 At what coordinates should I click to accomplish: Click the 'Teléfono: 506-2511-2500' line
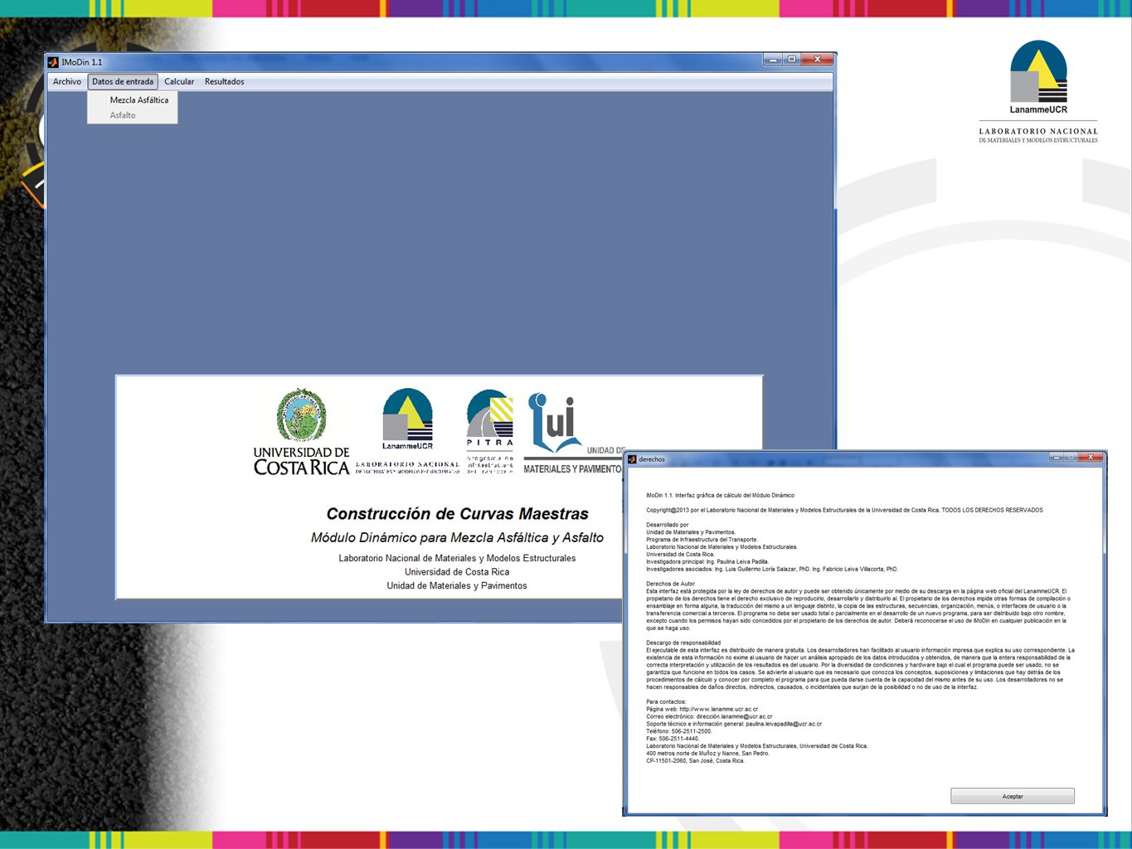[x=679, y=731]
